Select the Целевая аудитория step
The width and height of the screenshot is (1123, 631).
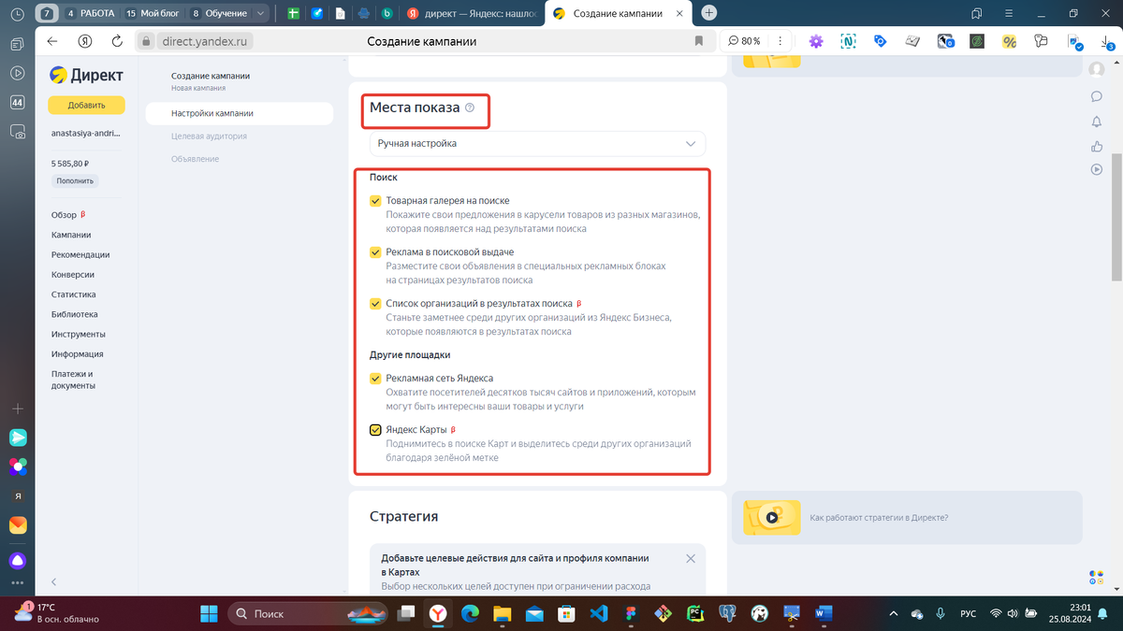pyautogui.click(x=209, y=136)
